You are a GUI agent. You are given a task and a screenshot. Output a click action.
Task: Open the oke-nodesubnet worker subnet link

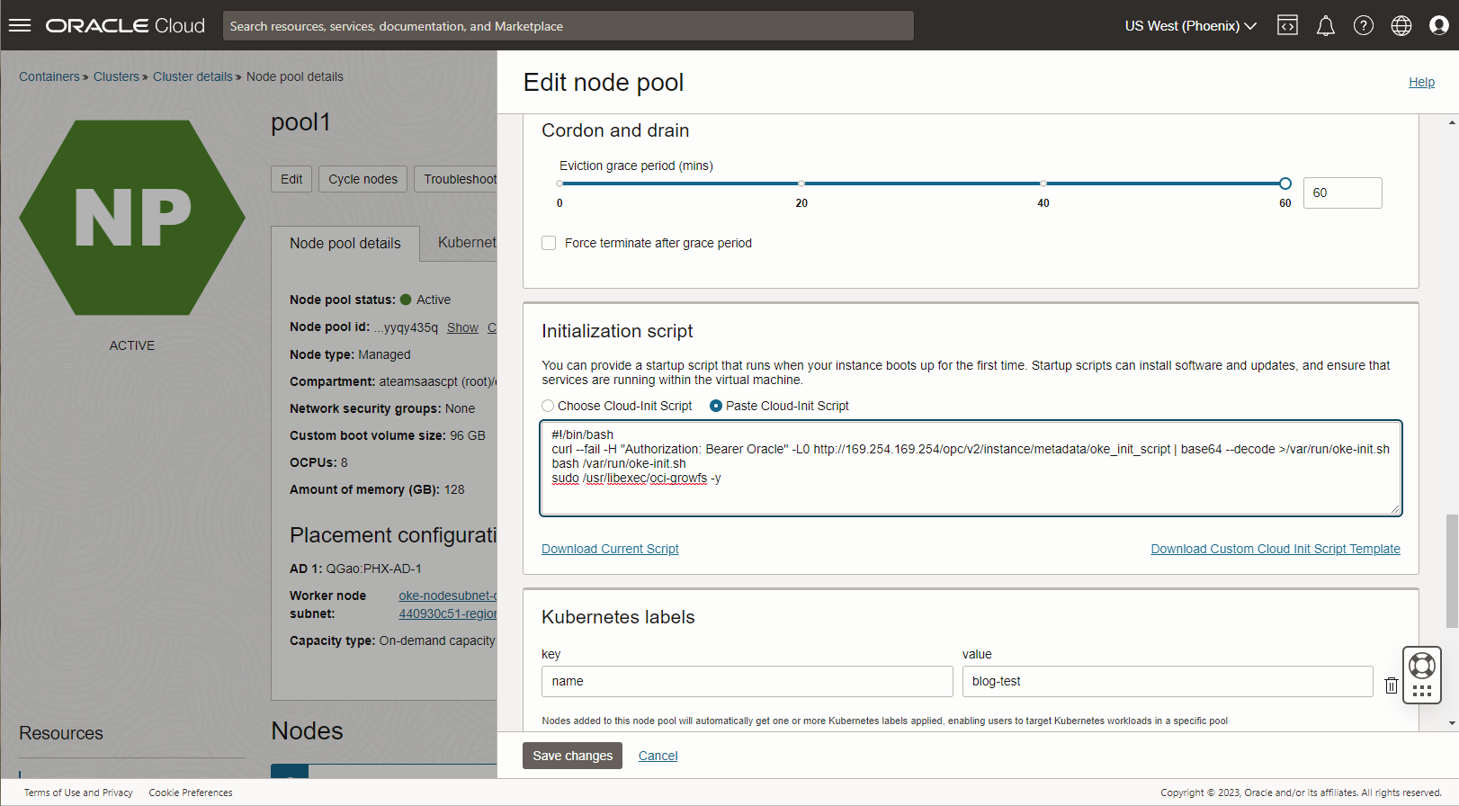448,604
